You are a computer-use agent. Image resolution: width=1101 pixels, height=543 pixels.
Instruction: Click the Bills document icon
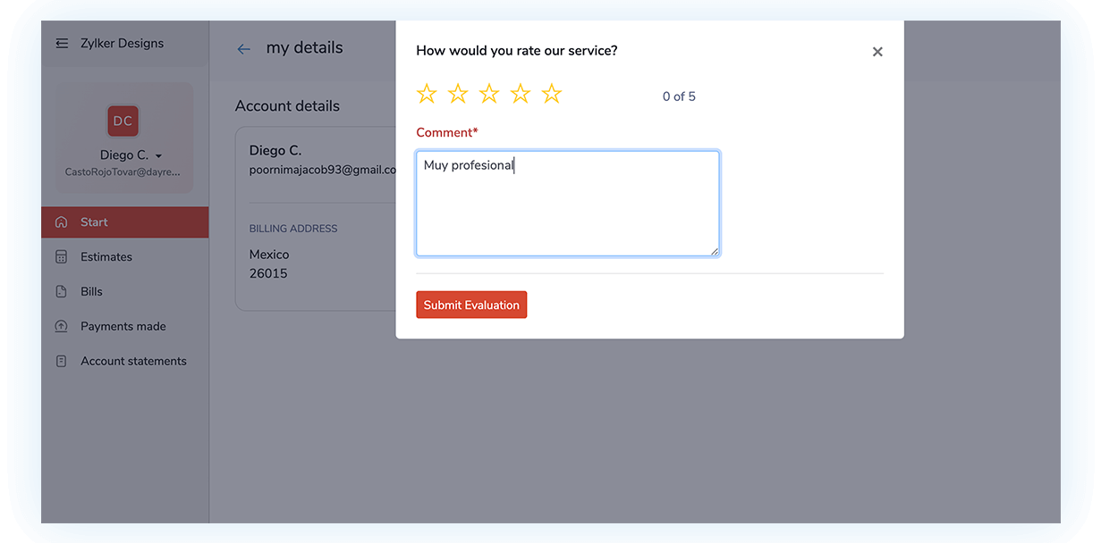60,291
